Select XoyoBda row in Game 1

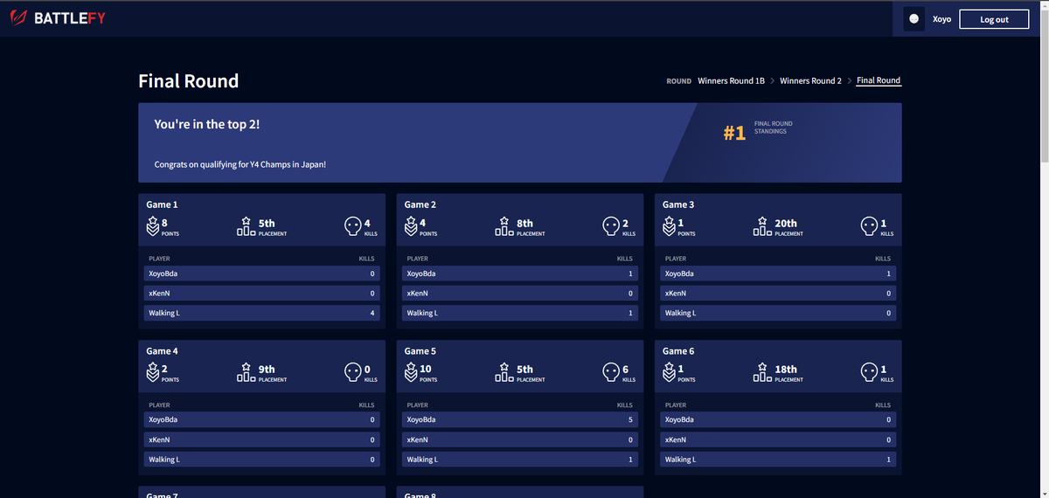262,273
